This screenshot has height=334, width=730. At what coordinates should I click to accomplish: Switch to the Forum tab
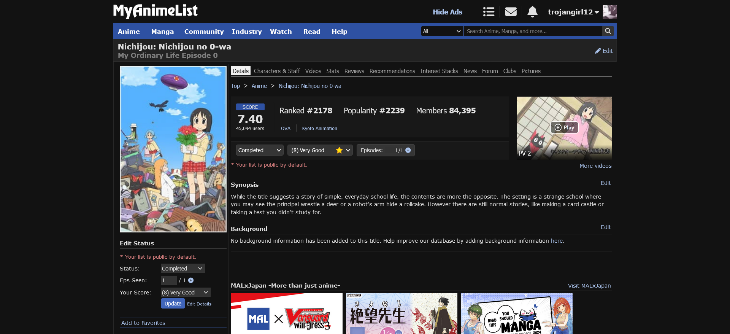490,71
